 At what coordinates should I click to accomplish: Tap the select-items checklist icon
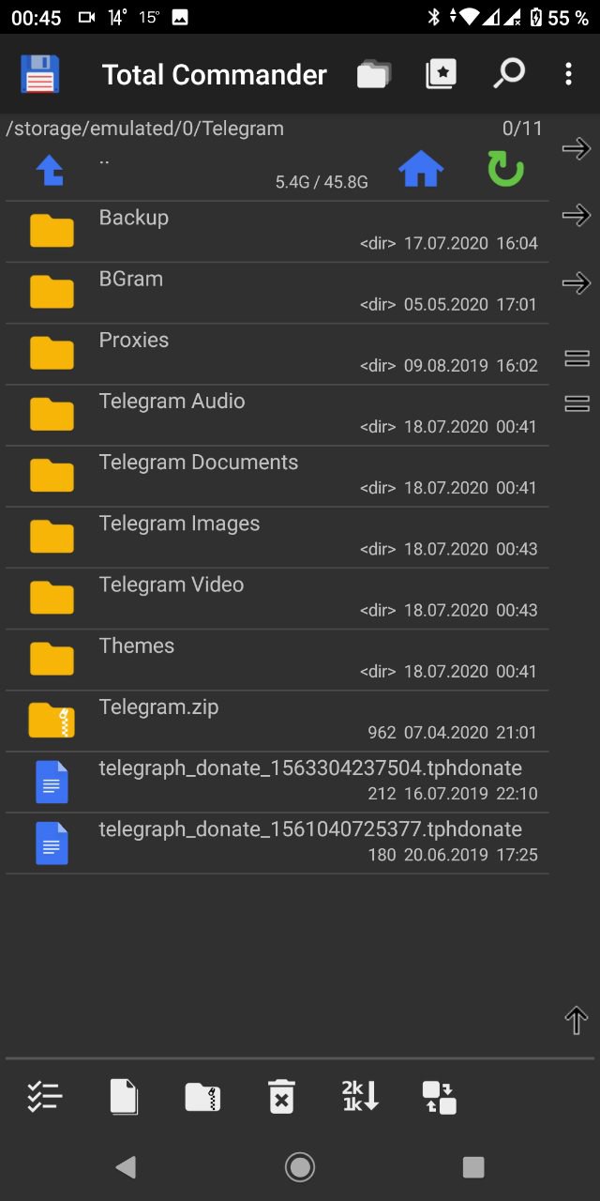[44, 1096]
